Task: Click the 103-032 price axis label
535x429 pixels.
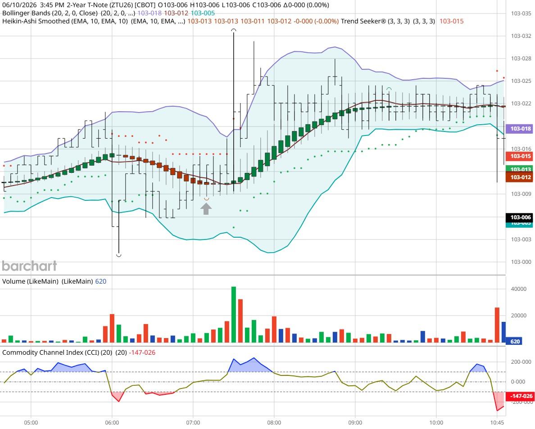Action: click(x=521, y=36)
